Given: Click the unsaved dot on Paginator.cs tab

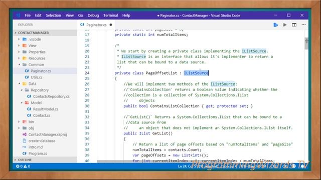Looking at the screenshot, I should (x=111, y=24).
